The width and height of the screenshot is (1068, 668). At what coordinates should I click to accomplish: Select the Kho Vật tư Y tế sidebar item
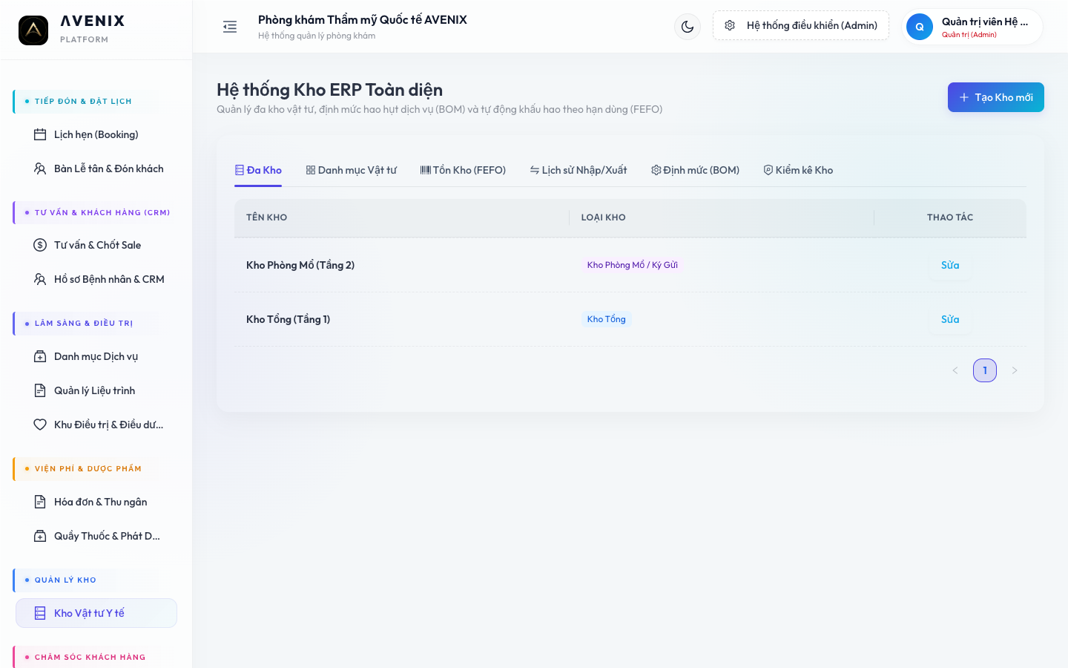tap(96, 613)
